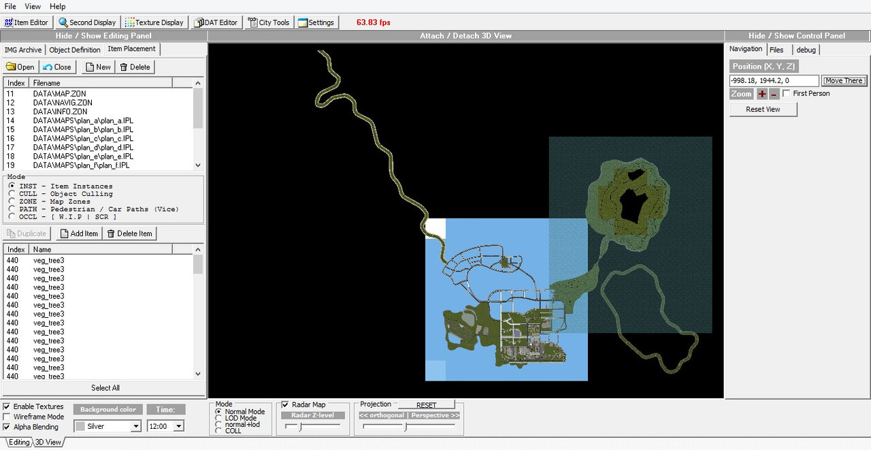Open the 12:00 time dropdown
This screenshot has height=450, width=871.
(179, 426)
